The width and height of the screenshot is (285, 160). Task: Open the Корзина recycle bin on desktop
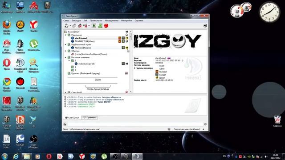tap(277, 121)
